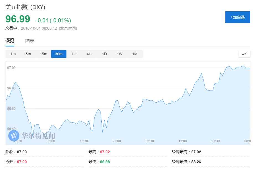Add DXY to watchlist with +加自选
The image size is (255, 169).
(x=238, y=17)
